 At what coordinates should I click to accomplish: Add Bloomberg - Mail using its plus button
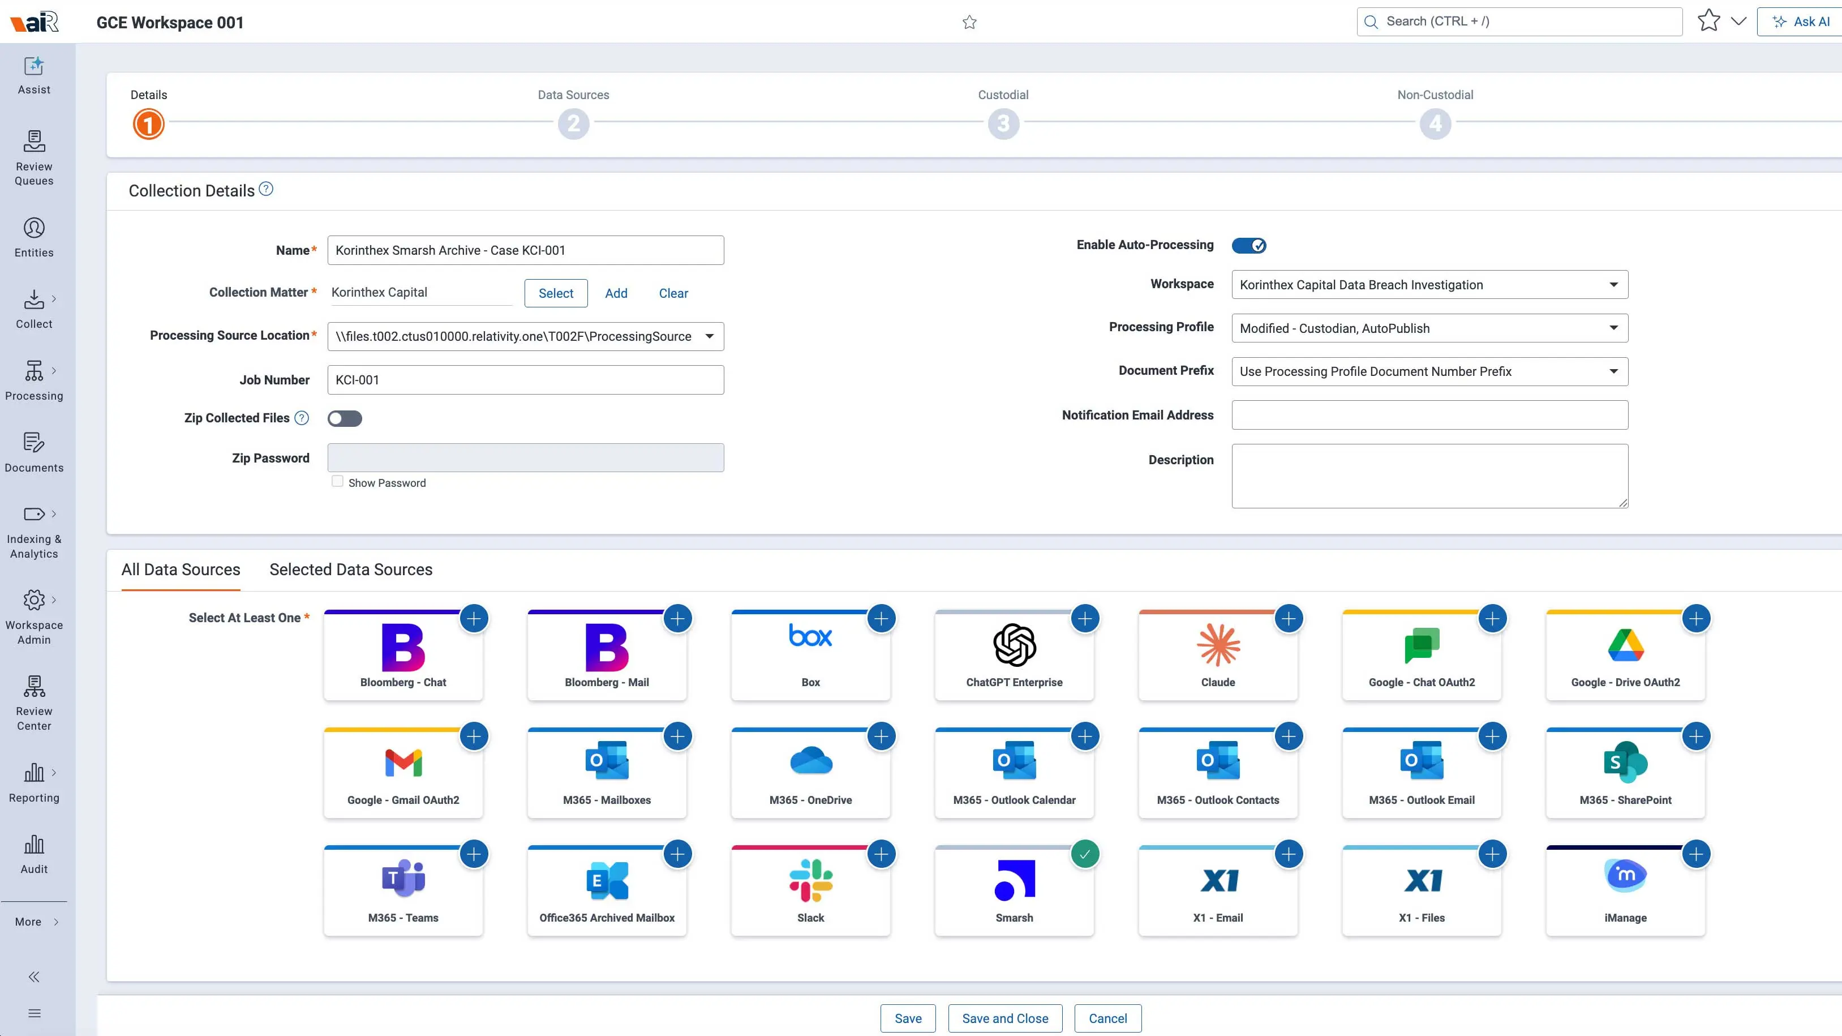point(677,618)
